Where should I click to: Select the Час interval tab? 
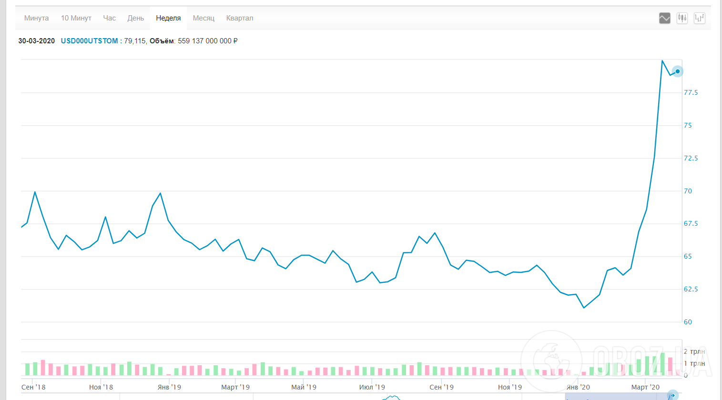coord(110,18)
